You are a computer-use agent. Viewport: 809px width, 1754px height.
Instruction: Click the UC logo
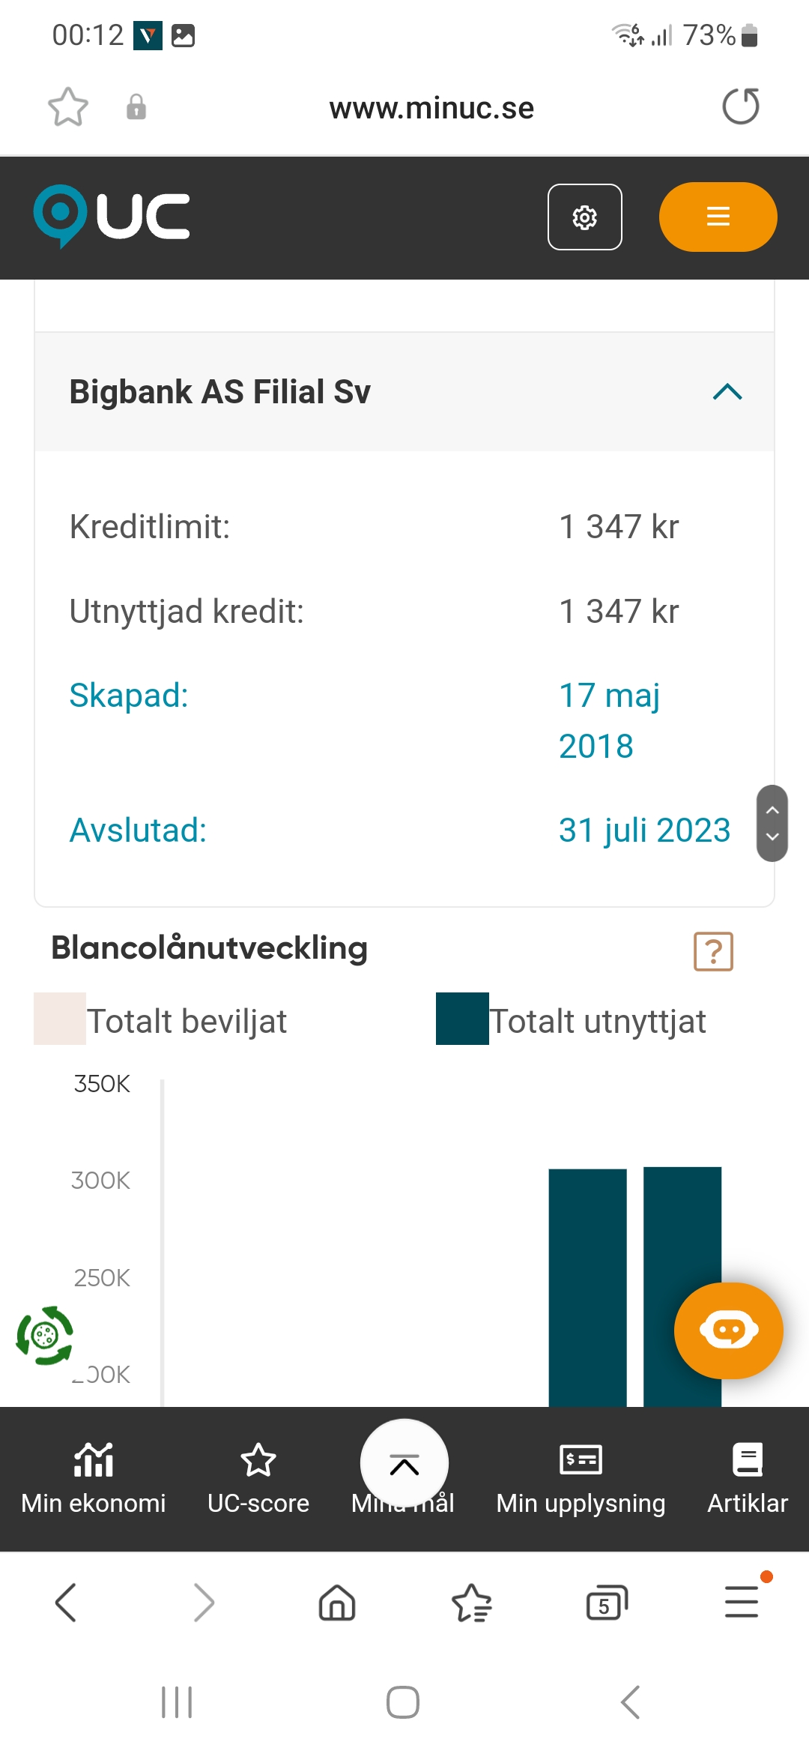(x=112, y=217)
